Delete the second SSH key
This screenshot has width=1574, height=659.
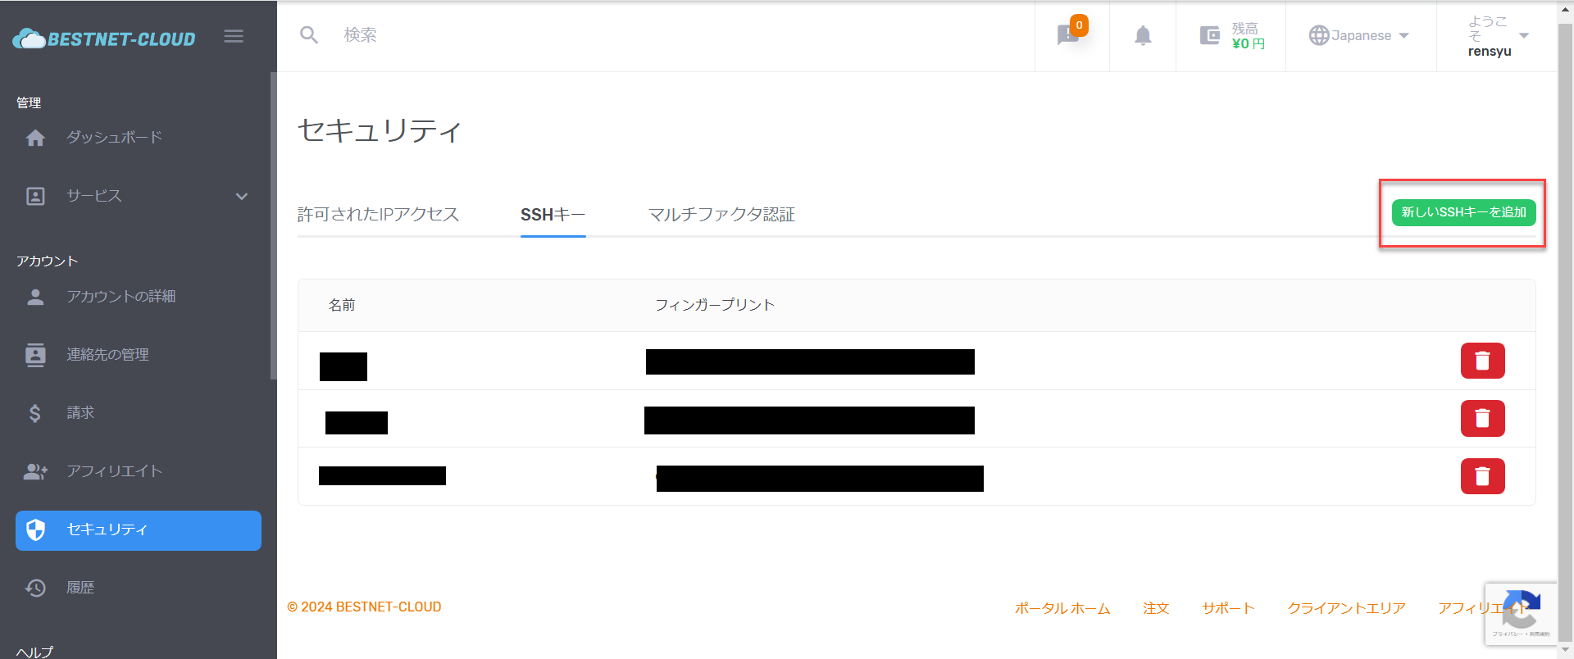1482,418
